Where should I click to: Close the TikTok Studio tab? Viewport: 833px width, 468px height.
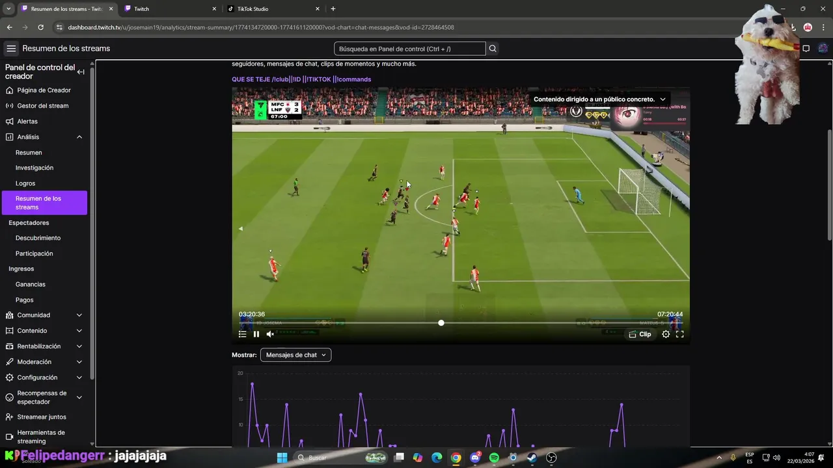tap(317, 9)
